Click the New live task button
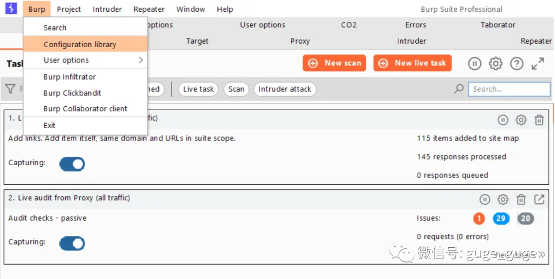The height and width of the screenshot is (279, 555). tap(412, 63)
